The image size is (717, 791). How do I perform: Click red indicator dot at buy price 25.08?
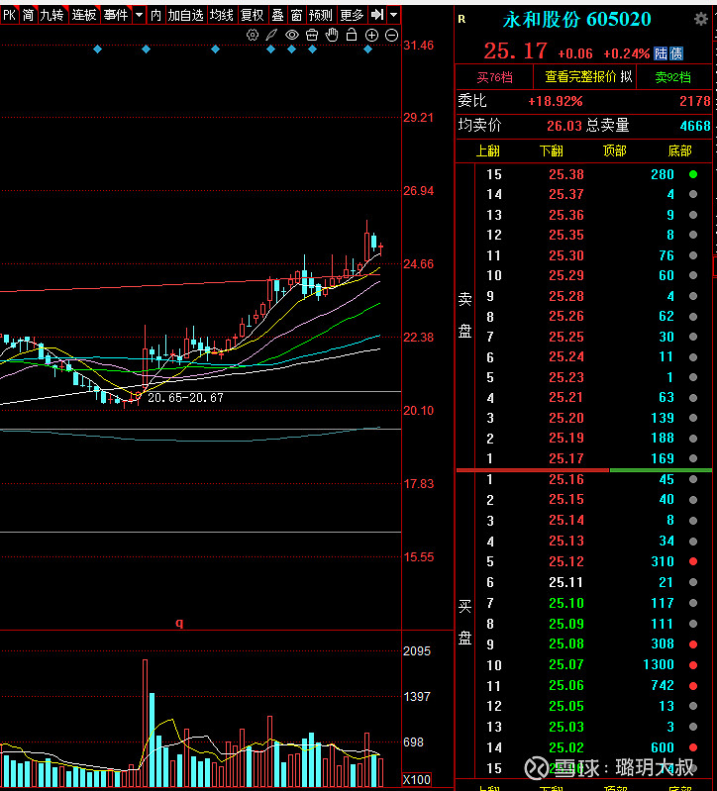click(693, 644)
